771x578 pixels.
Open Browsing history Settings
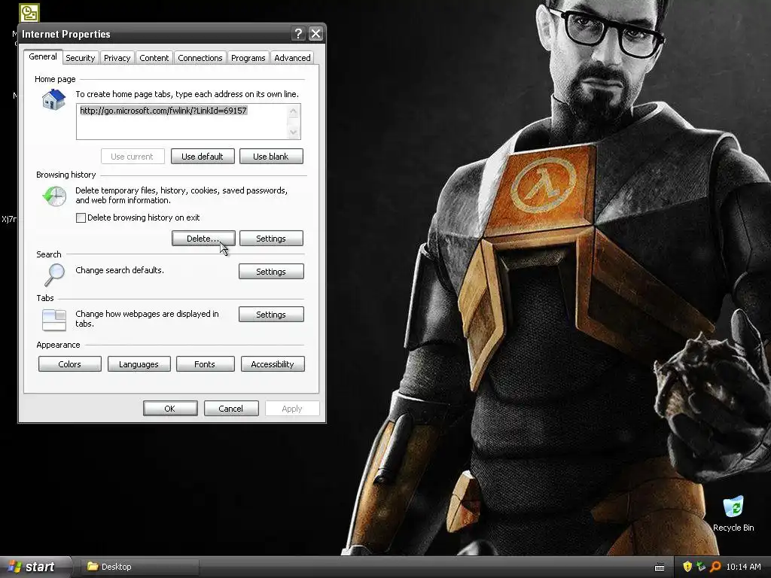[271, 239]
